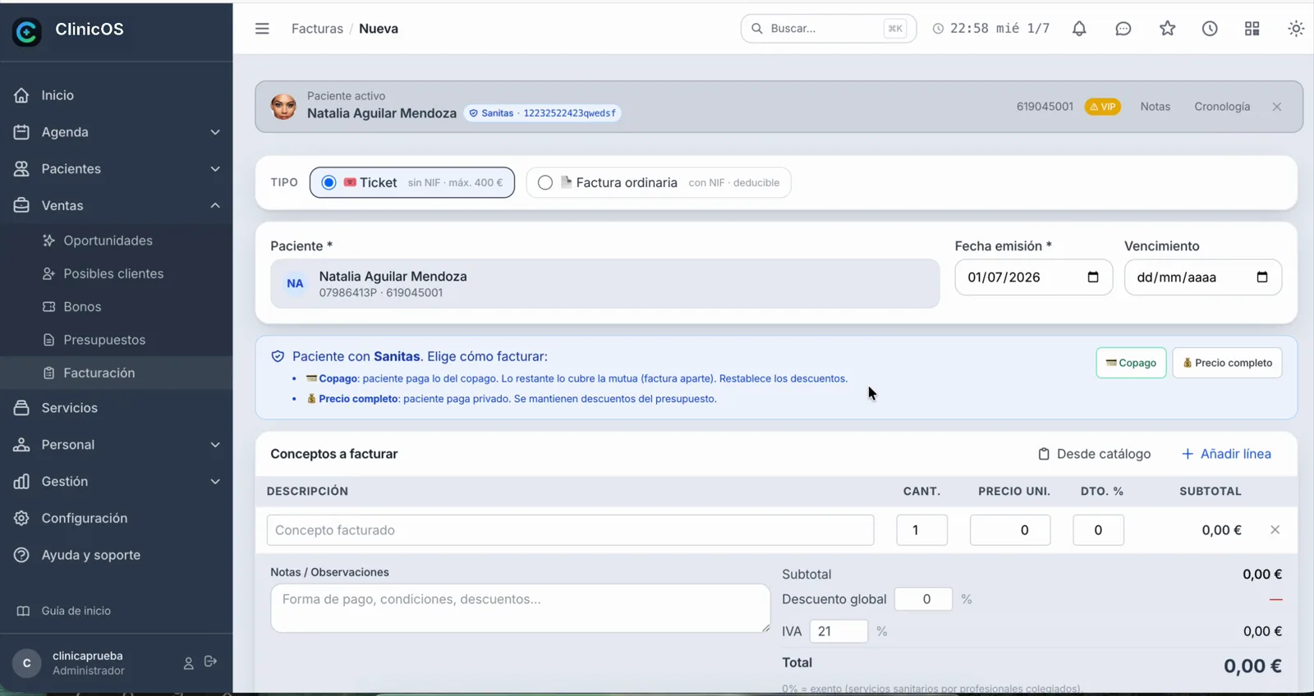Click the Servicios sidebar icon

click(21, 408)
